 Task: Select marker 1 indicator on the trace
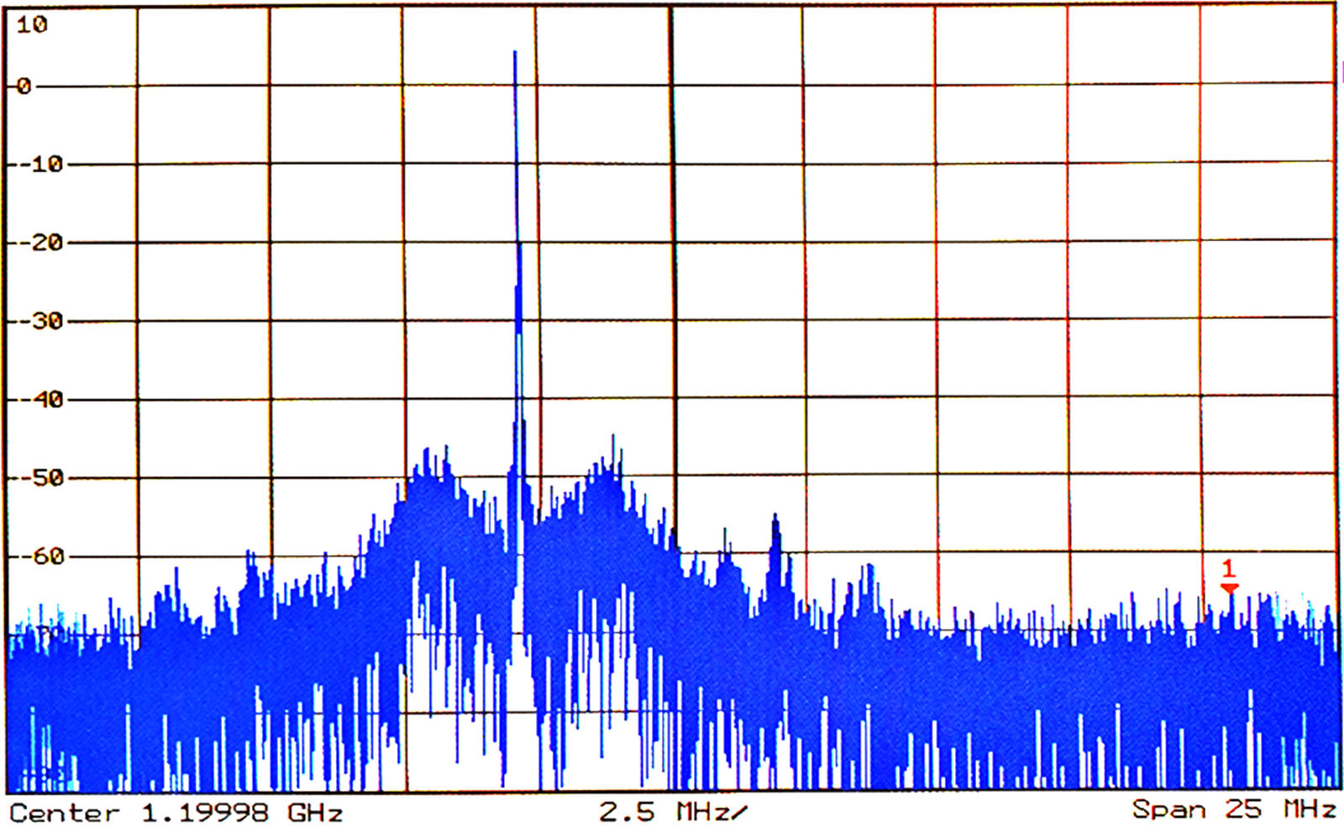1229,579
